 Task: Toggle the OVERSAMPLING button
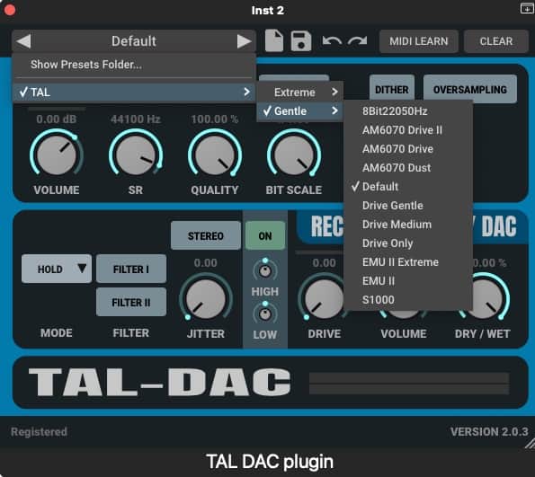tap(470, 89)
